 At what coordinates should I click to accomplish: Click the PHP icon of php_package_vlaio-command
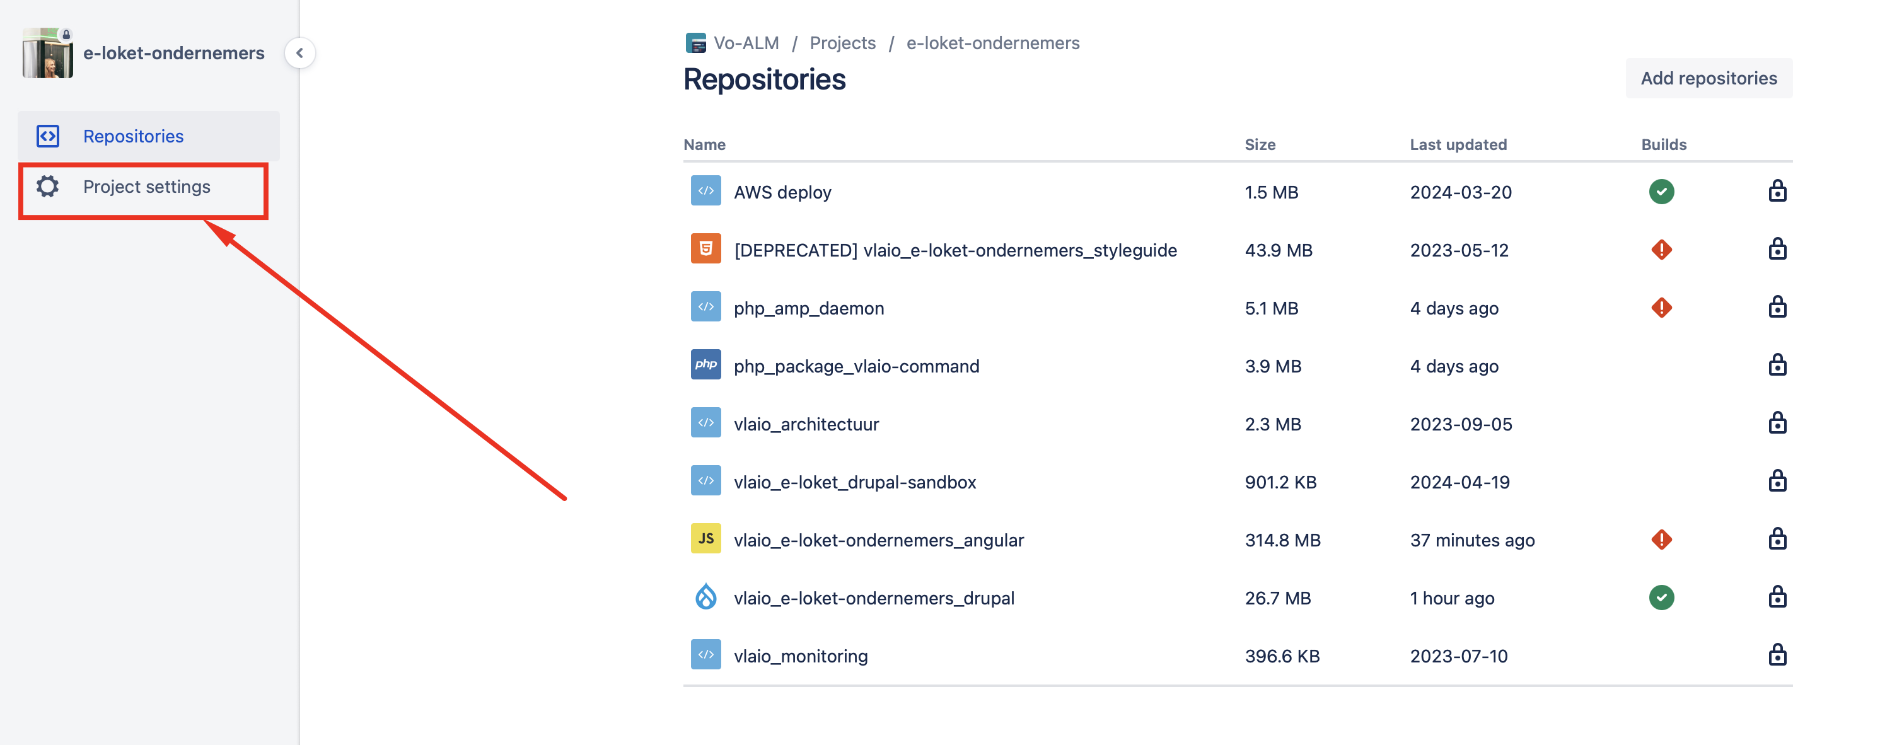pyautogui.click(x=705, y=365)
